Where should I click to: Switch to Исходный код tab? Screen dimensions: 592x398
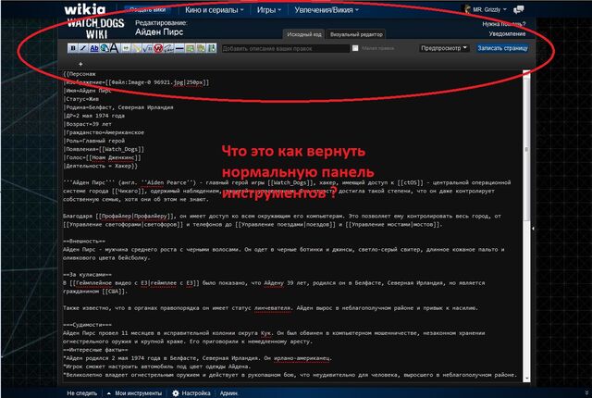(304, 34)
